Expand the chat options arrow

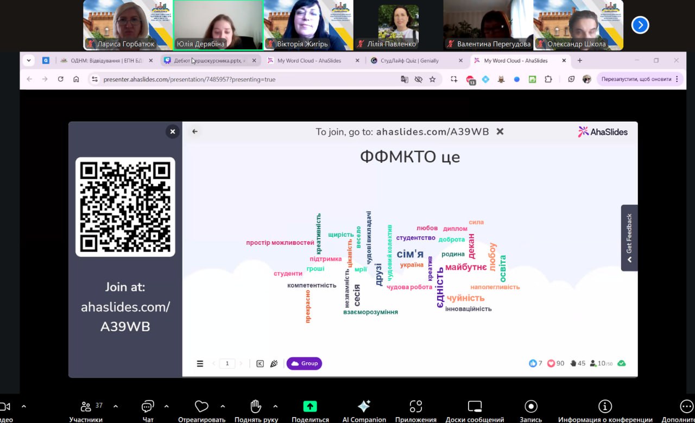click(166, 406)
